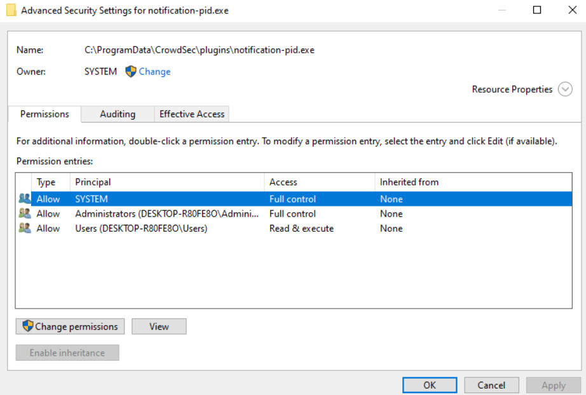Viewport: 586px width, 395px height.
Task: Sort by the Type column header
Action: (51, 182)
